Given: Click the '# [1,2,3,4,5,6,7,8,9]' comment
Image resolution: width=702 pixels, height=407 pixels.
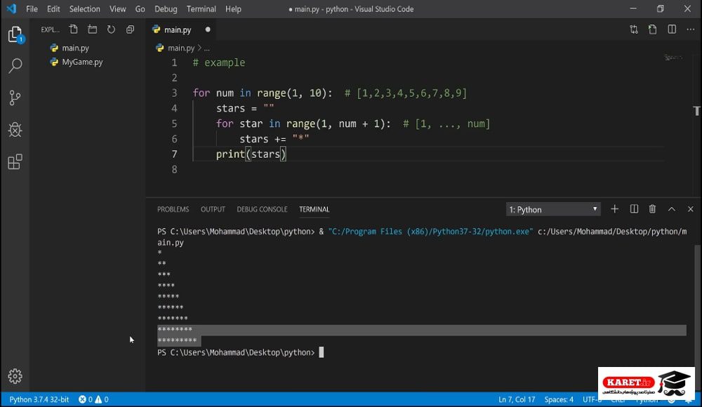Looking at the screenshot, I should point(406,93).
